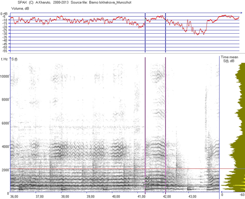Click the red 2000 Hz horizontal cursor line
This screenshot has height=199, width=245.
pos(115,169)
